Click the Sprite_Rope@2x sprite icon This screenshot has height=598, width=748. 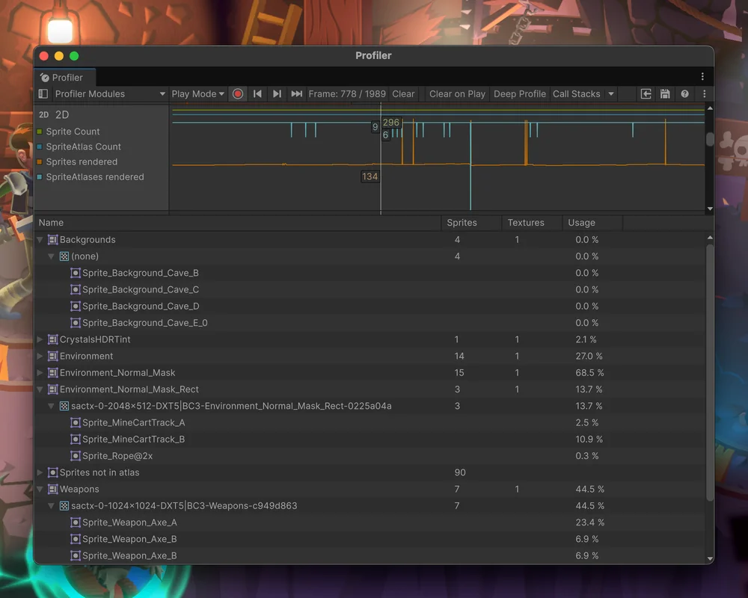[x=76, y=456]
